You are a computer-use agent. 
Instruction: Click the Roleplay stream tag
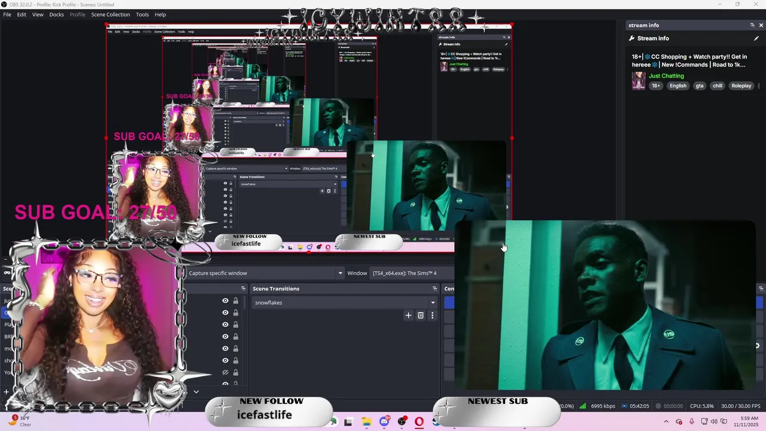[741, 86]
